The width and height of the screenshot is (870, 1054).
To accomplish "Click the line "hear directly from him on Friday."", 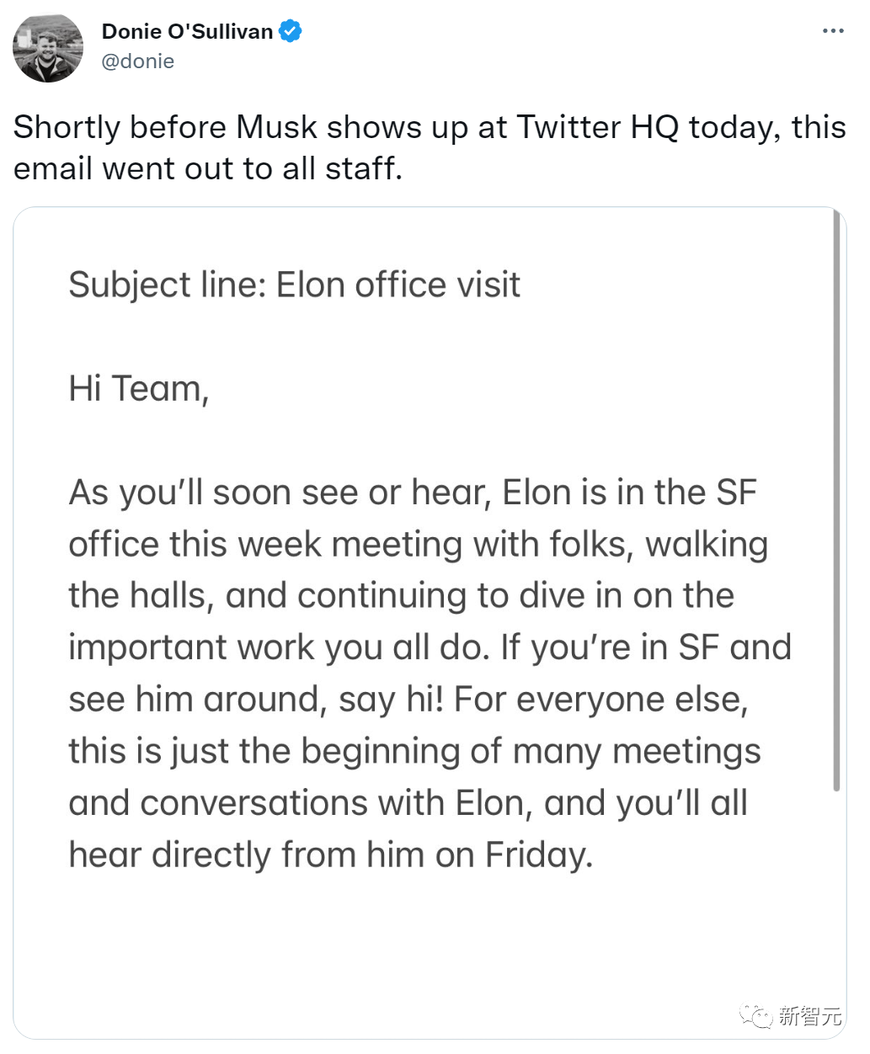I will 331,854.
